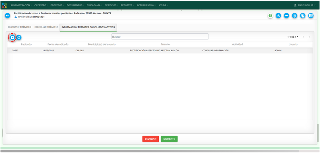This screenshot has height=154, width=320.
Task: Open the 1-1 DE 1 pagination dropdown
Action: 293,37
